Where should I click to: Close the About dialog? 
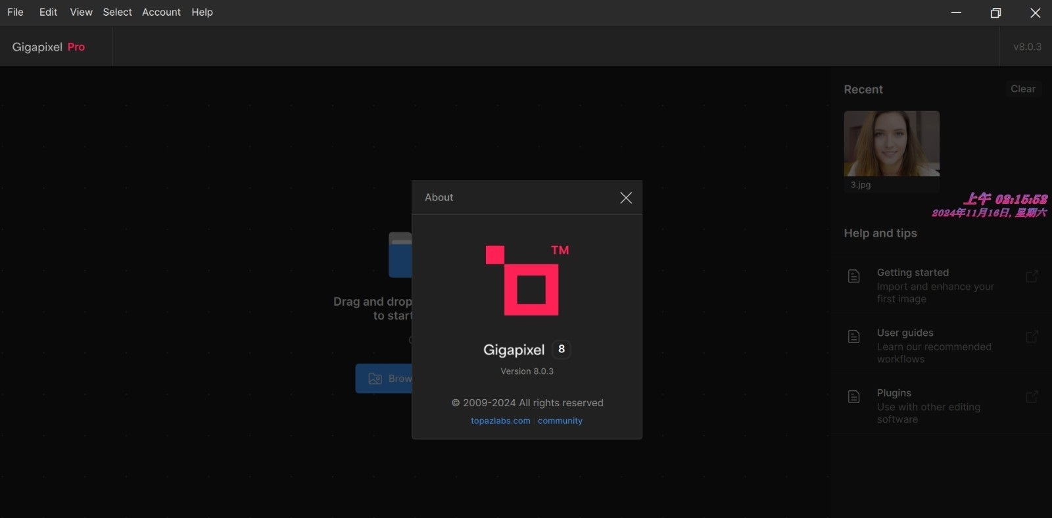[626, 198]
